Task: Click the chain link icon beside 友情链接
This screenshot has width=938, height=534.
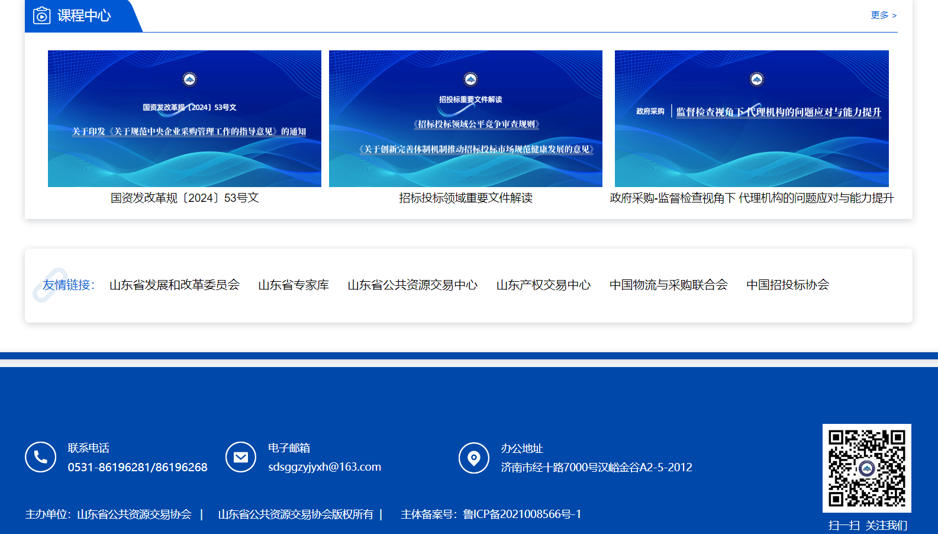Action: pyautogui.click(x=49, y=285)
